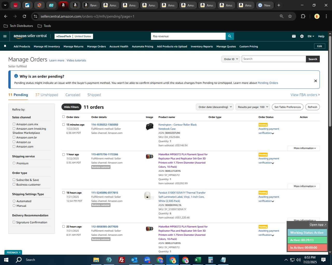Image resolution: width=332 pixels, height=265 pixels.
Task: Open the Chrome profile avatar
Action: (x=317, y=16)
